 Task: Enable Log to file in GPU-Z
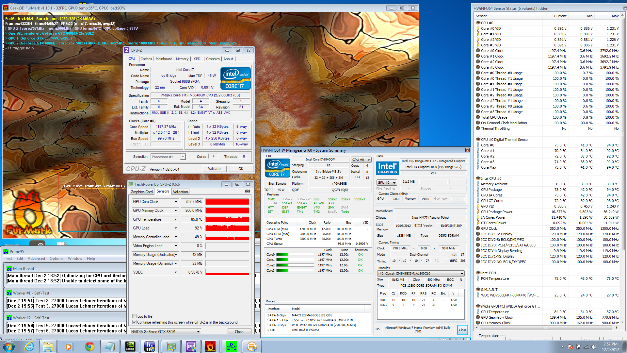pos(134,316)
